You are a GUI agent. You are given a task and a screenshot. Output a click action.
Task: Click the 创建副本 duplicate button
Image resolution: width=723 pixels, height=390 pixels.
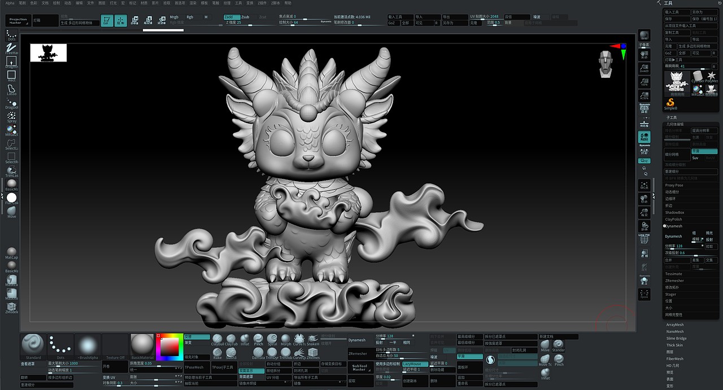point(415,380)
